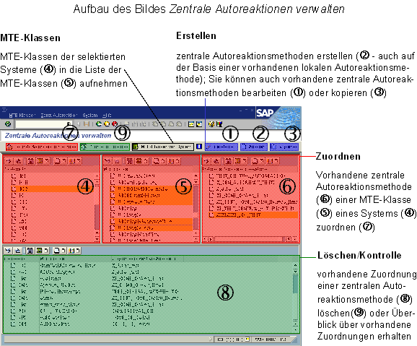Open the command field history dropdown
Image resolution: width=417 pixels, height=346 pixels.
tap(69, 124)
